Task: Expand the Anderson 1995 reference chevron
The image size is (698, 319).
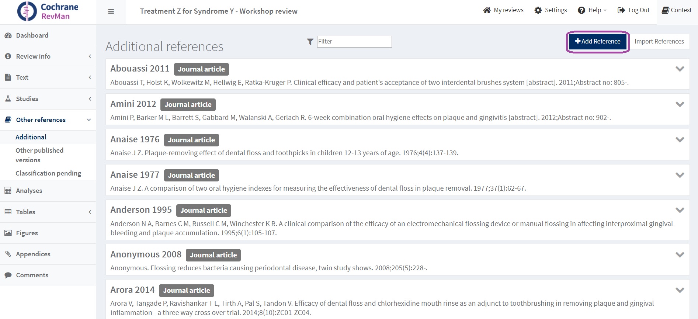Action: coord(680,210)
